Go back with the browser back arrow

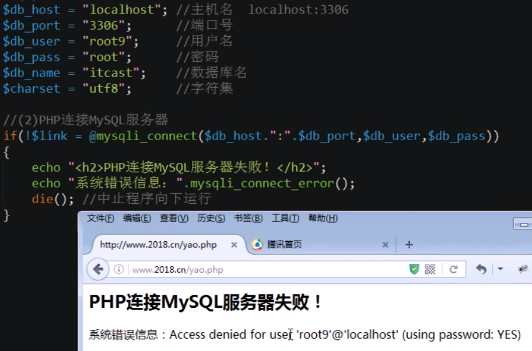click(x=98, y=269)
